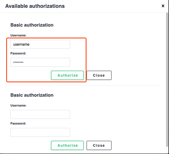Click the Username label above the filled field
The width and height of the screenshot is (169, 154).
click(18, 35)
